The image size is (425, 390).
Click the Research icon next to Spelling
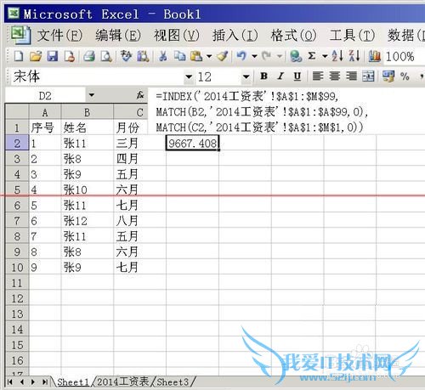tap(143, 56)
